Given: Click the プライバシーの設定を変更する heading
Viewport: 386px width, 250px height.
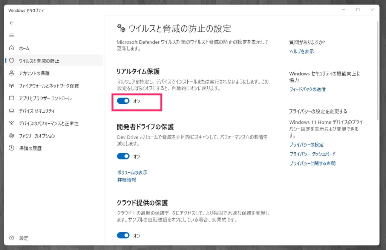Looking at the screenshot, I should tap(318, 111).
